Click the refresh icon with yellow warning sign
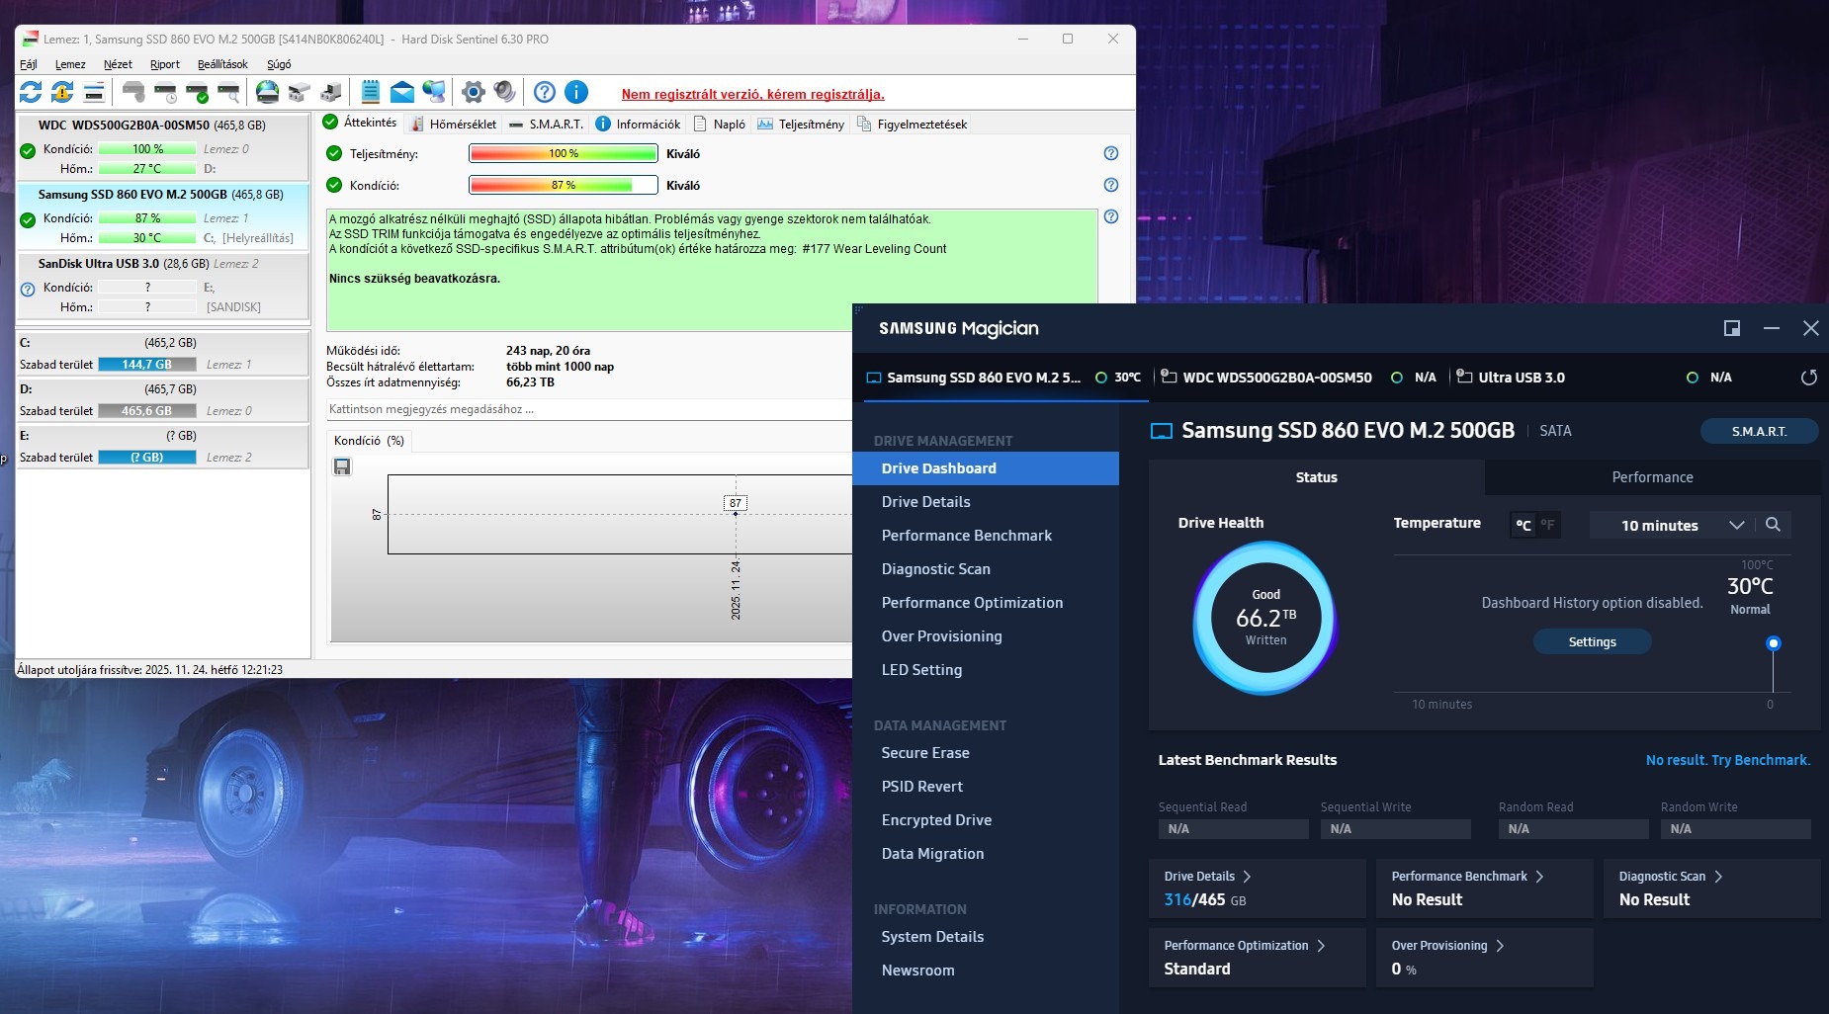 pyautogui.click(x=62, y=93)
